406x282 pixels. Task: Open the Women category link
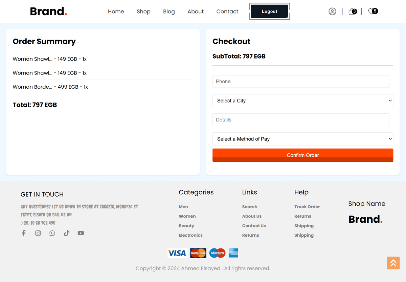(187, 216)
